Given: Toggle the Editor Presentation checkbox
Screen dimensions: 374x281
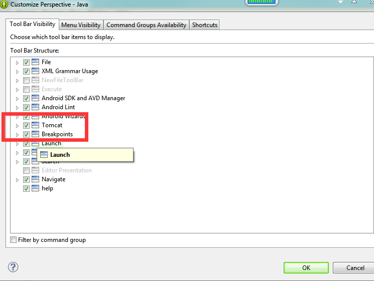Looking at the screenshot, I should pyautogui.click(x=26, y=171).
